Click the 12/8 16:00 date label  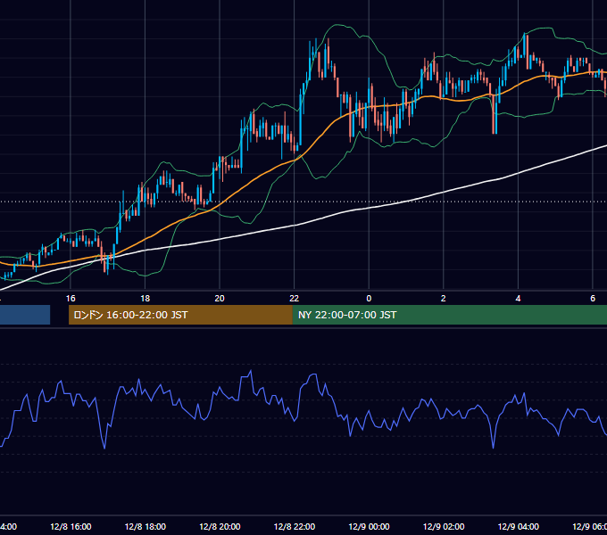(71, 527)
